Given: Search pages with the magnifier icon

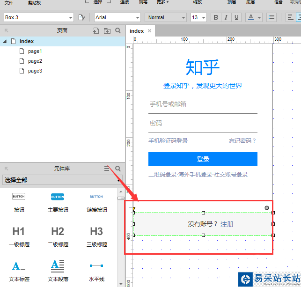Looking at the screenshot, I should click(118, 30).
